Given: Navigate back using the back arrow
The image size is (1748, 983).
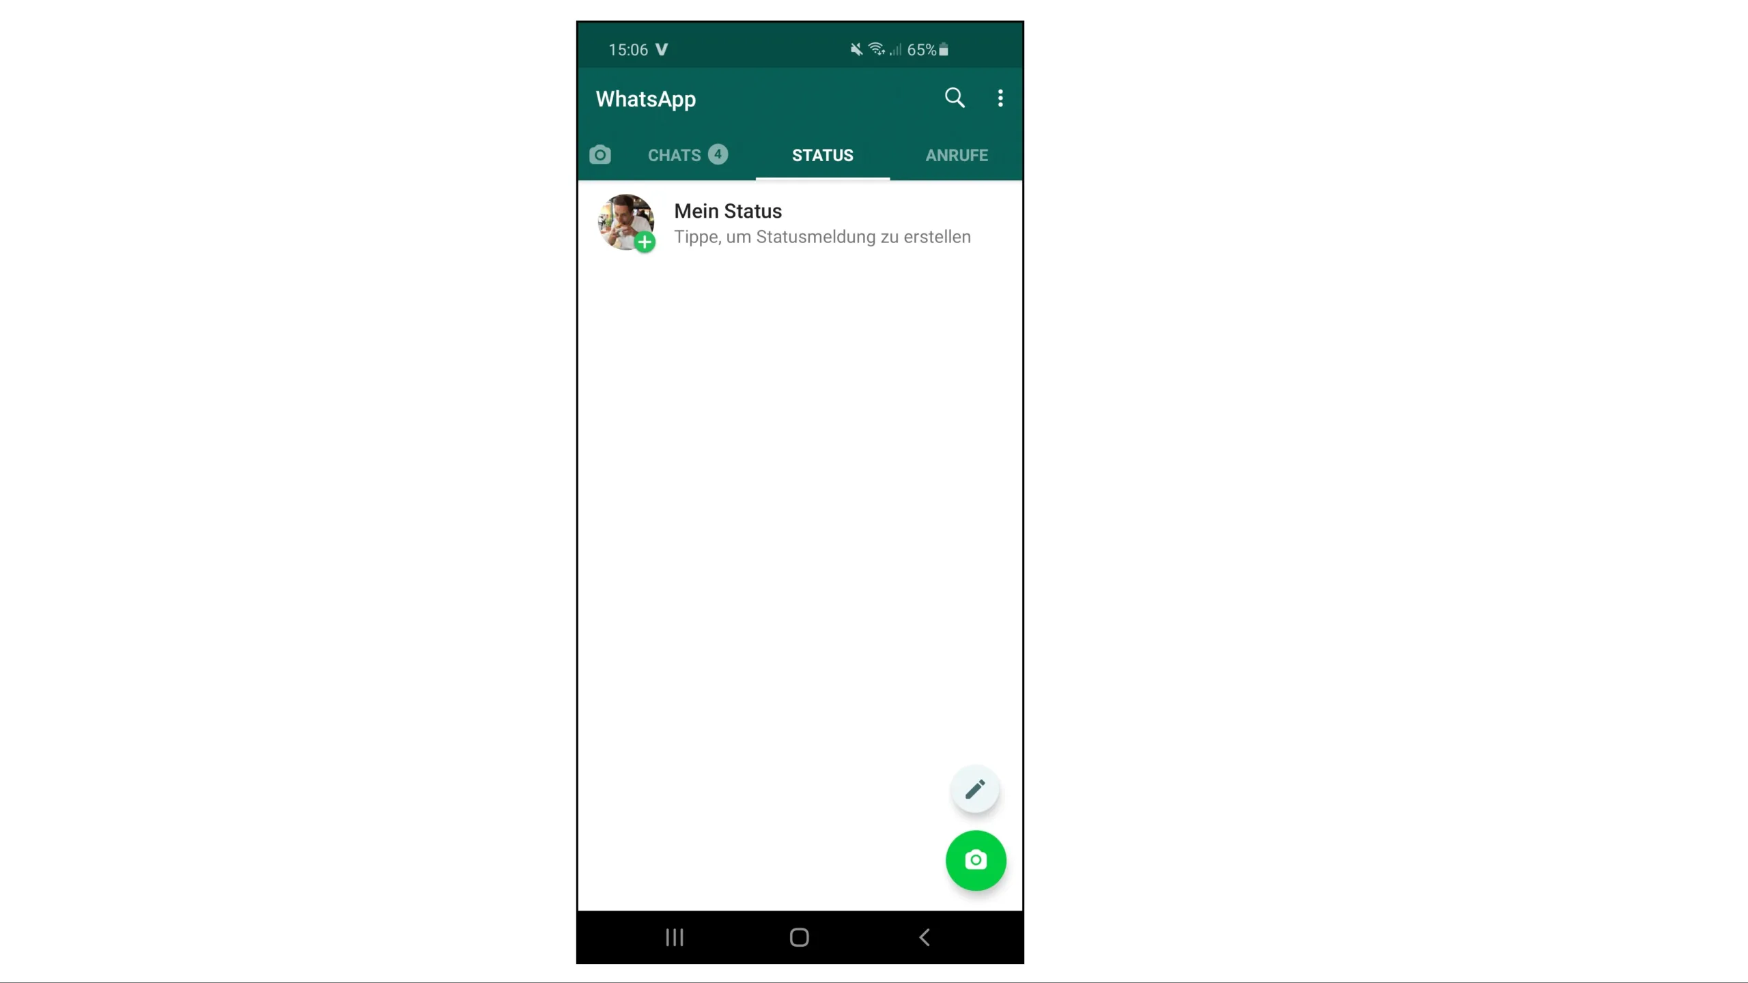Looking at the screenshot, I should tap(923, 937).
